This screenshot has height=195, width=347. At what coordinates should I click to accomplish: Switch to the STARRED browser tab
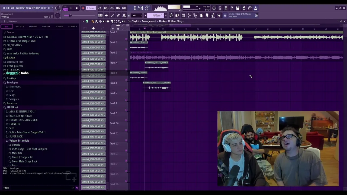(x=72, y=27)
